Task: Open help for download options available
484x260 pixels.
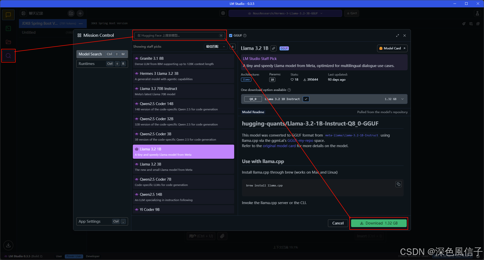Action: (x=289, y=90)
